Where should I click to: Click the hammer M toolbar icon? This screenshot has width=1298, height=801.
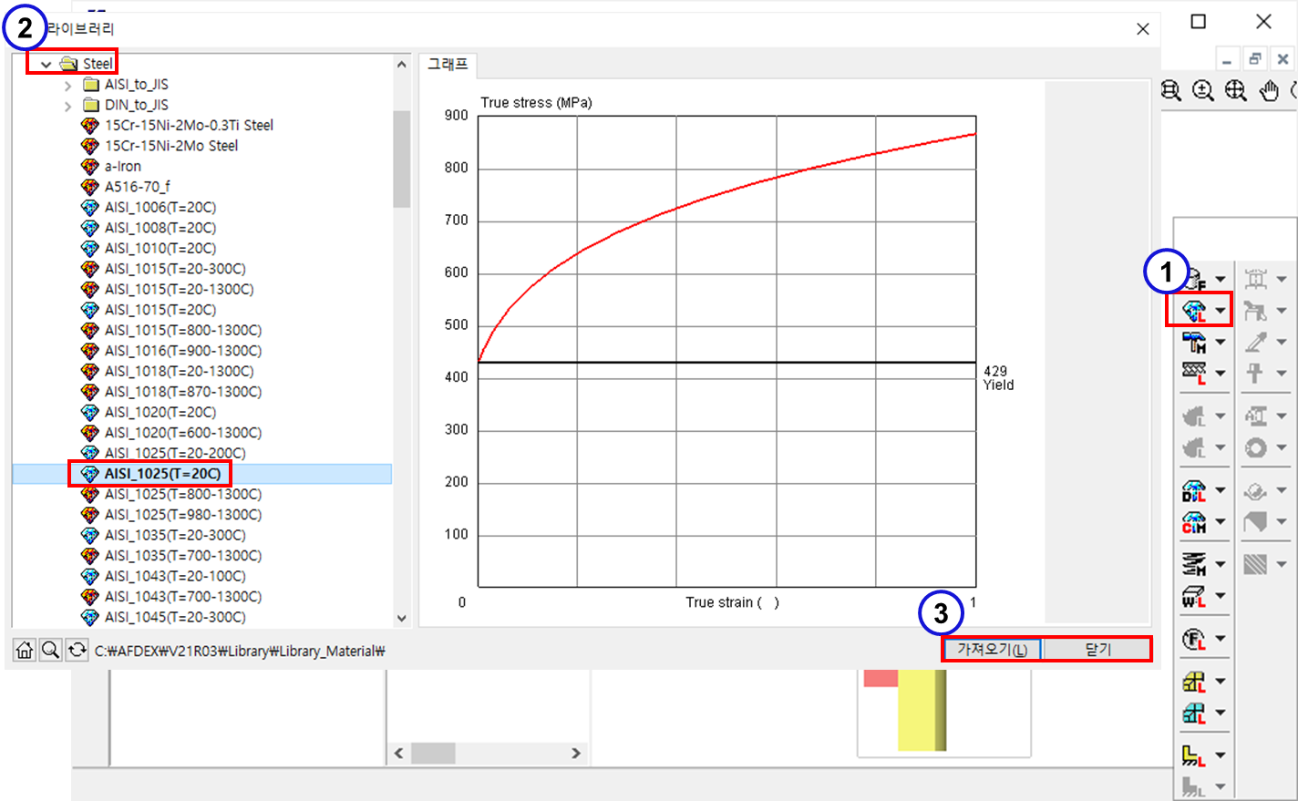(1194, 342)
